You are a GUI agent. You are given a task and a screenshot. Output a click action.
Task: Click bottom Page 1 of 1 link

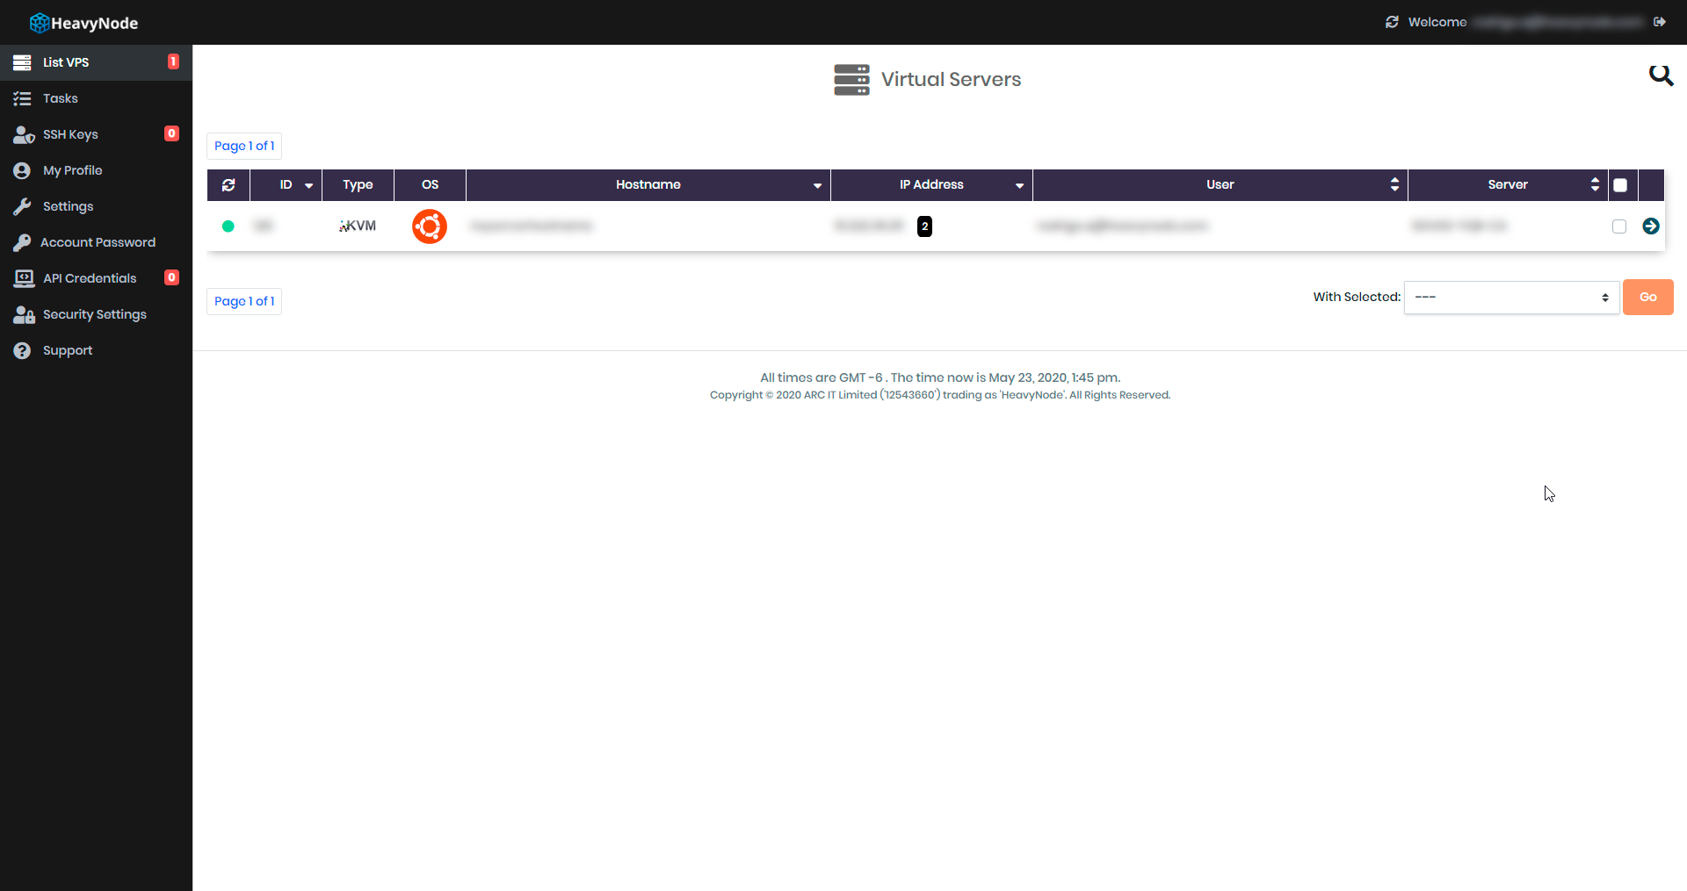244,301
